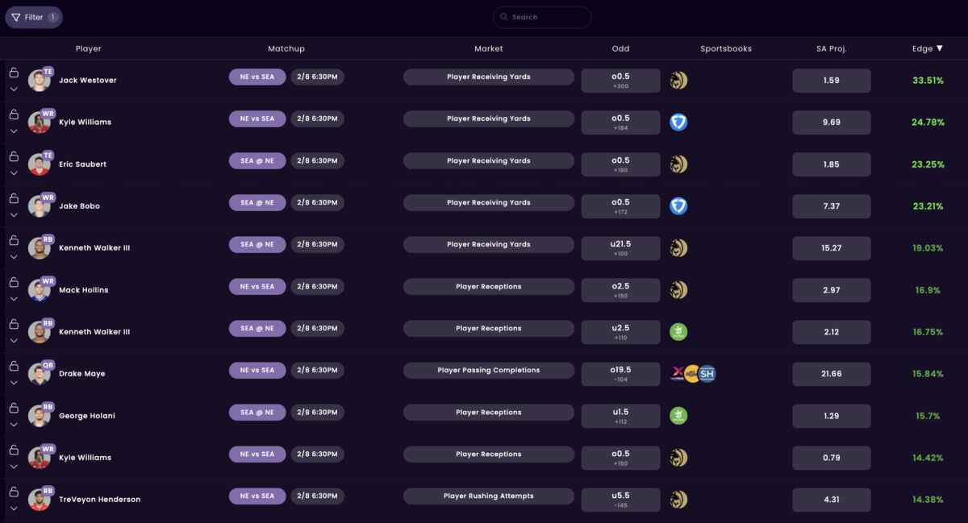Toggle the lock on Jack Westover's row
Viewport: 968px width, 523px height.
14,73
